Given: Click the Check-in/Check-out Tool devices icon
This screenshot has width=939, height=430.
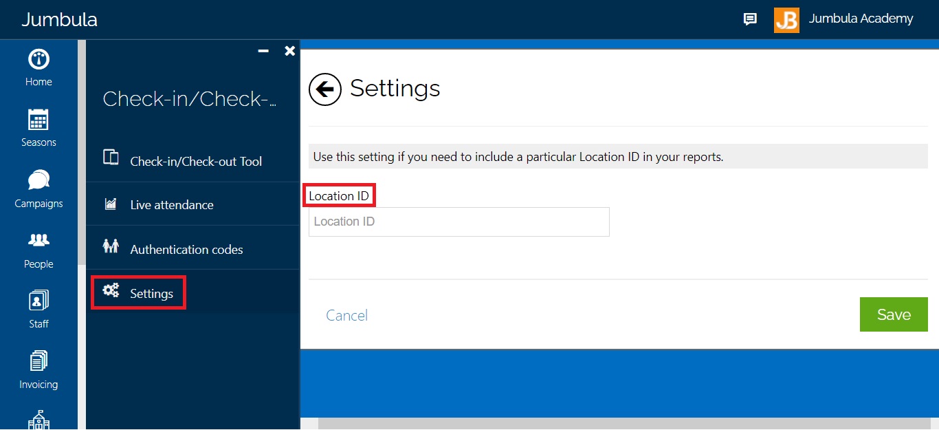Looking at the screenshot, I should [111, 158].
